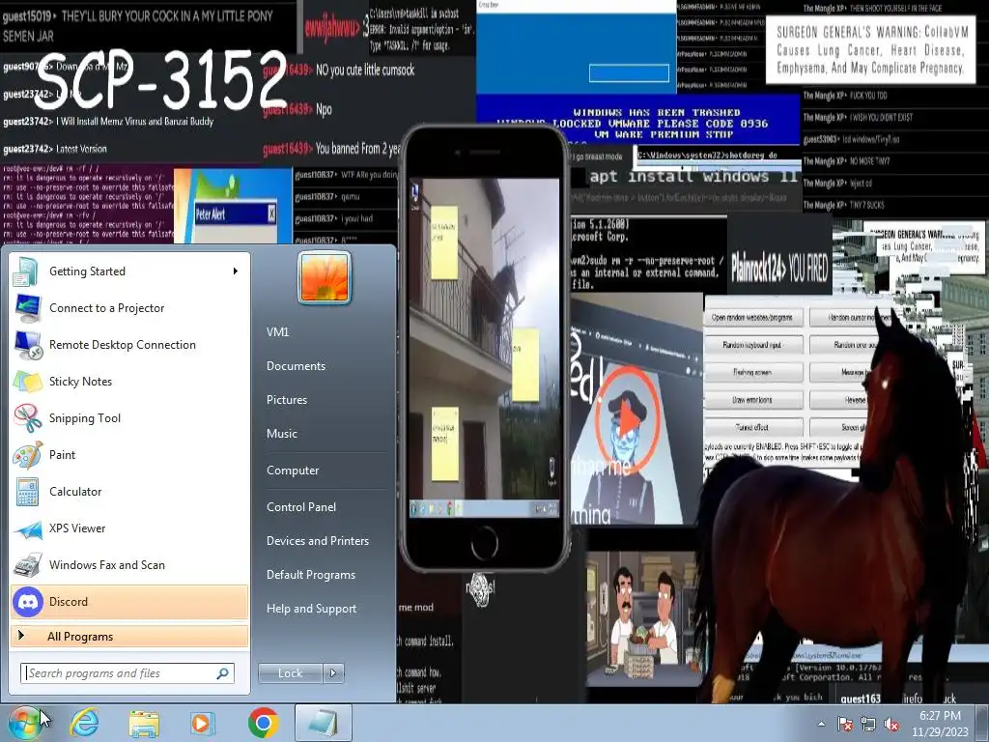Click the network tray icon
The width and height of the screenshot is (989, 742).
[868, 725]
